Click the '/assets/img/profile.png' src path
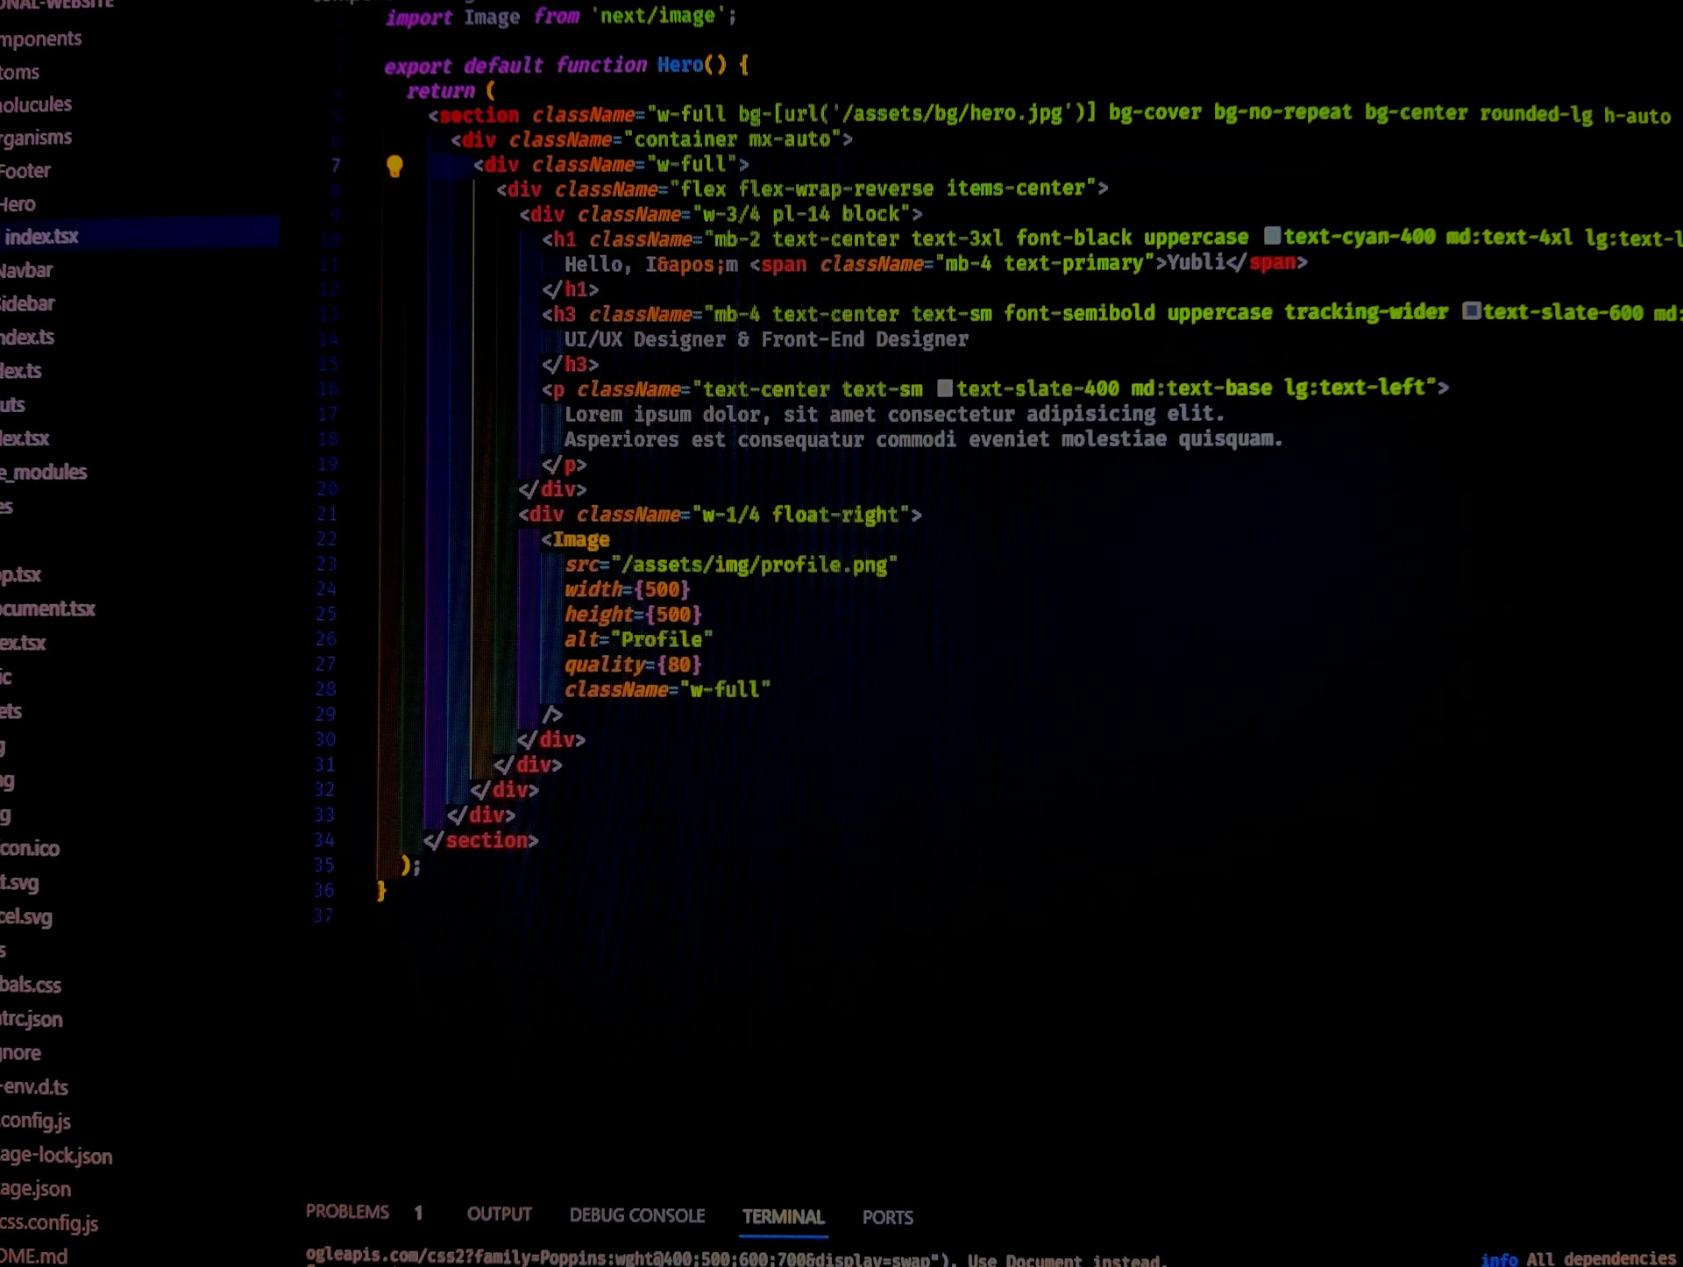The width and height of the screenshot is (1683, 1267). click(755, 565)
